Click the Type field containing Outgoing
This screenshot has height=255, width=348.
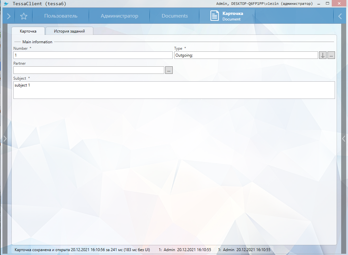click(246, 55)
